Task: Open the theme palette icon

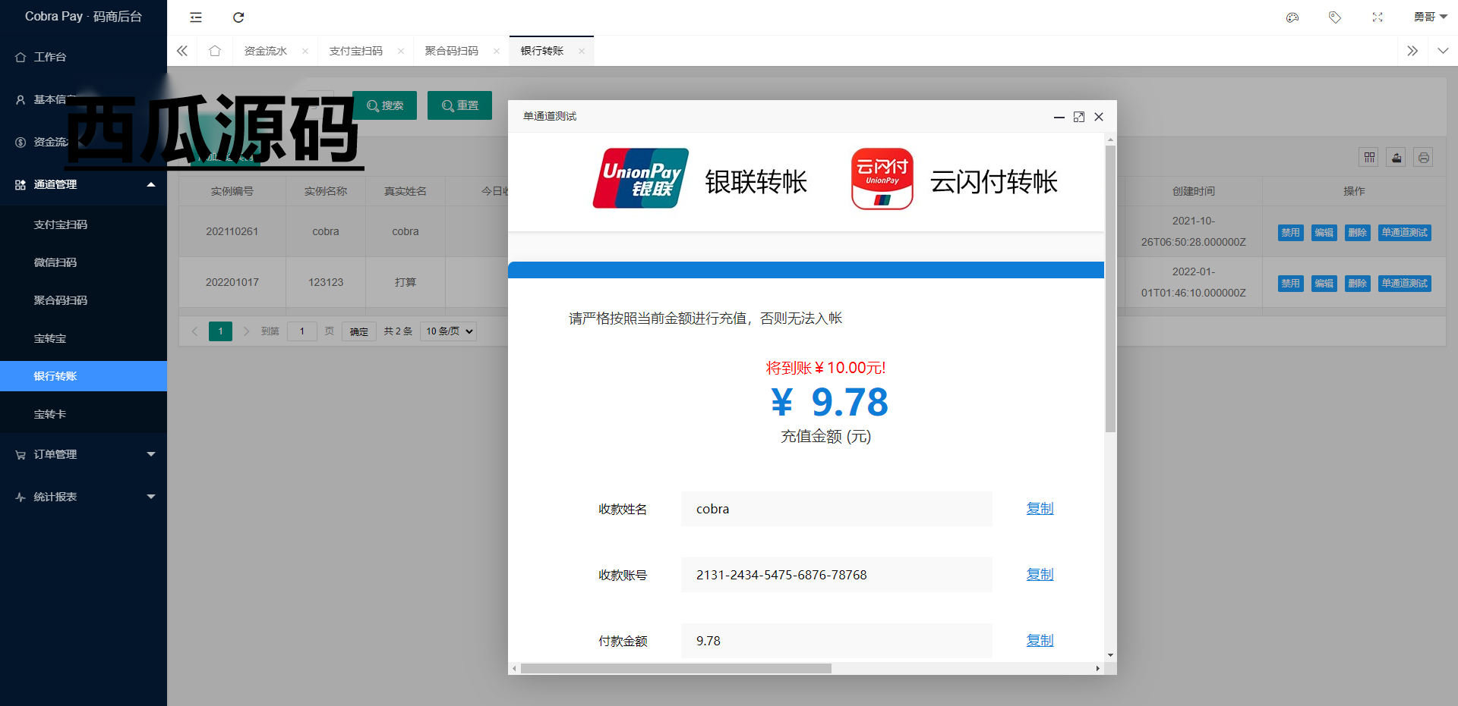Action: click(1292, 17)
